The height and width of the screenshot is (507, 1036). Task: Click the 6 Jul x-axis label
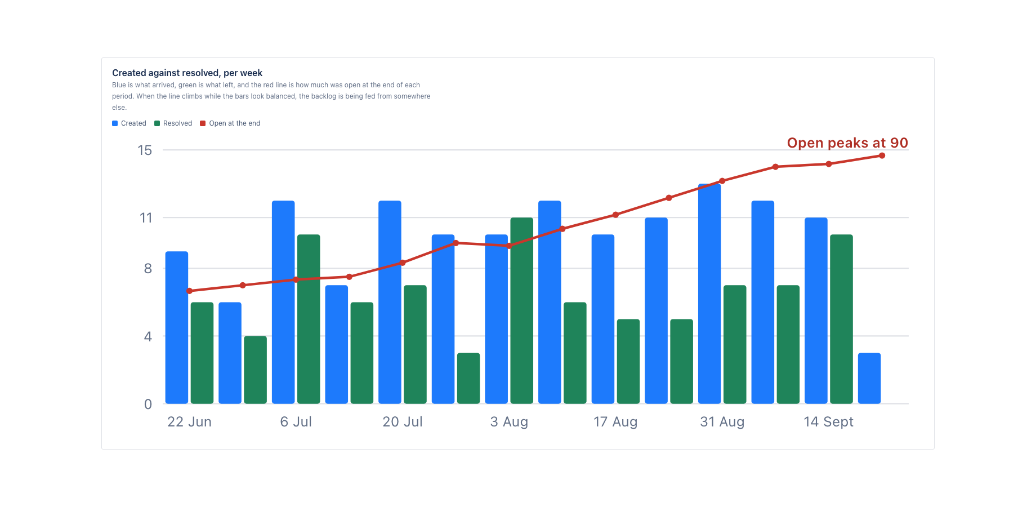296,422
